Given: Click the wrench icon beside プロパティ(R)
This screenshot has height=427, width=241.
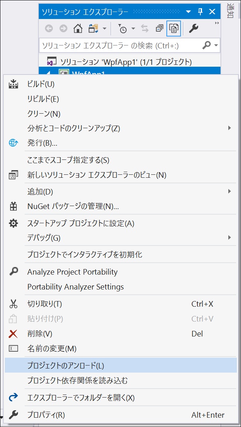Looking at the screenshot, I should pos(13,415).
